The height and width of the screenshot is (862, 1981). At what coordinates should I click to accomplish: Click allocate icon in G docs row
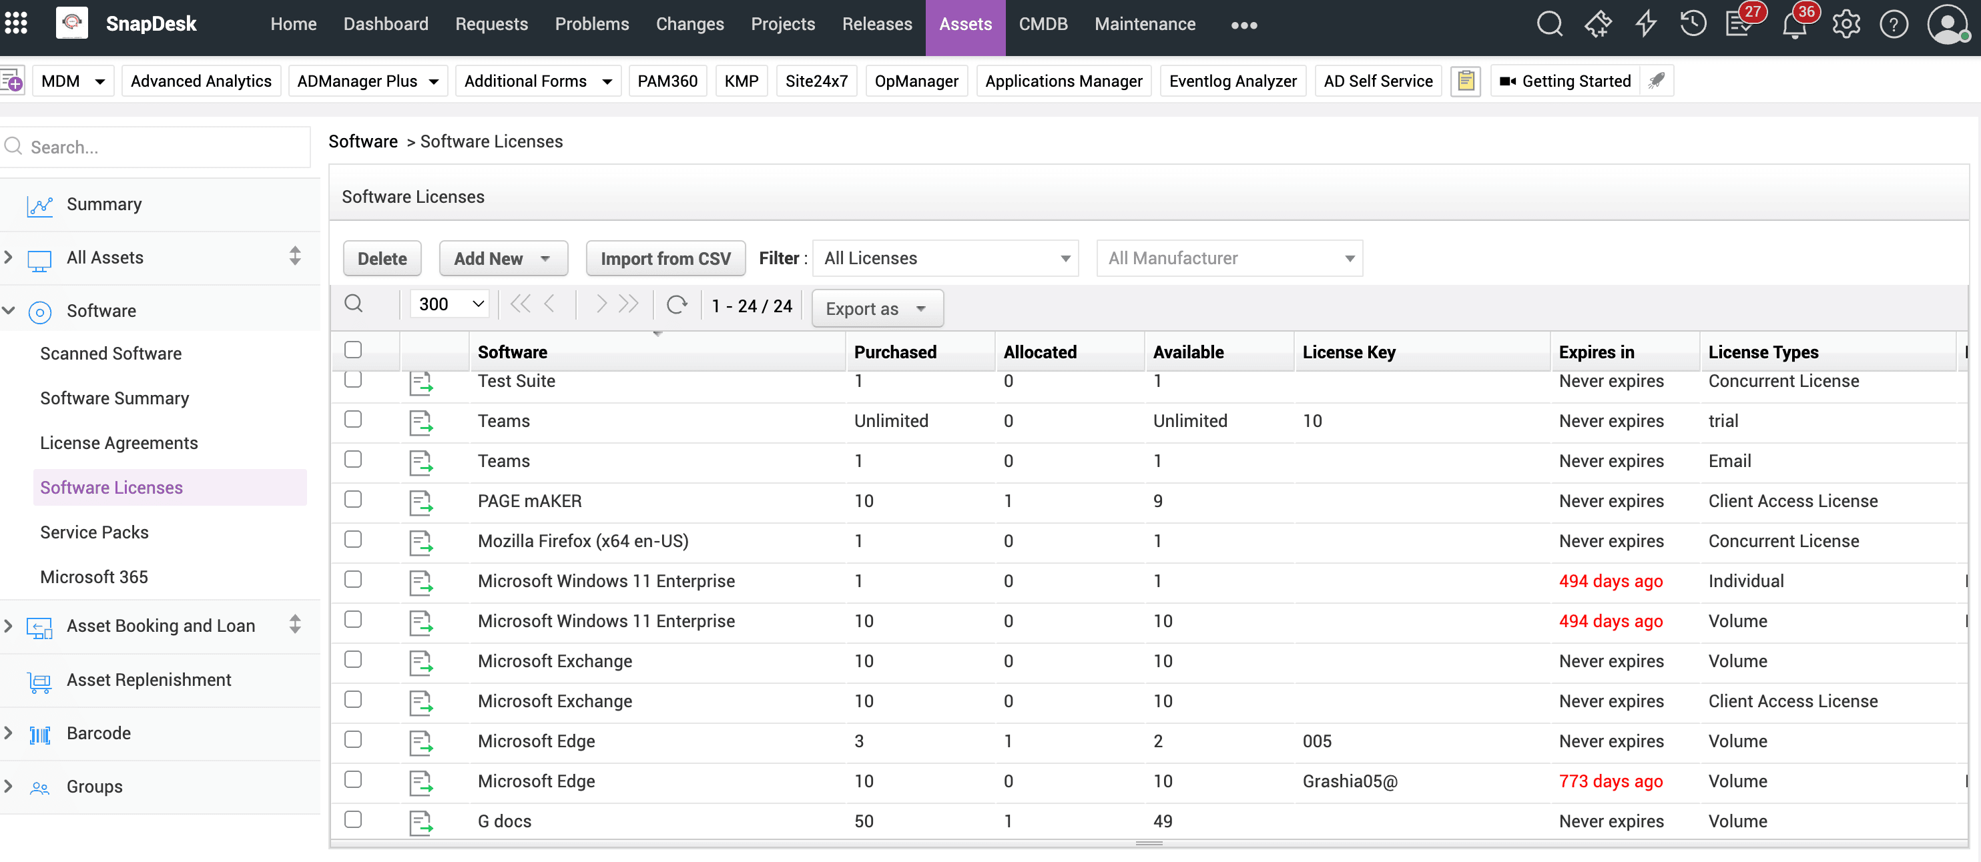pos(420,822)
